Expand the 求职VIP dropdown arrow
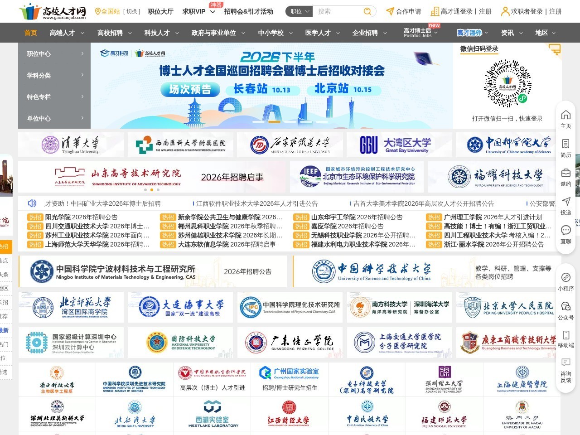The width and height of the screenshot is (580, 435). (212, 11)
